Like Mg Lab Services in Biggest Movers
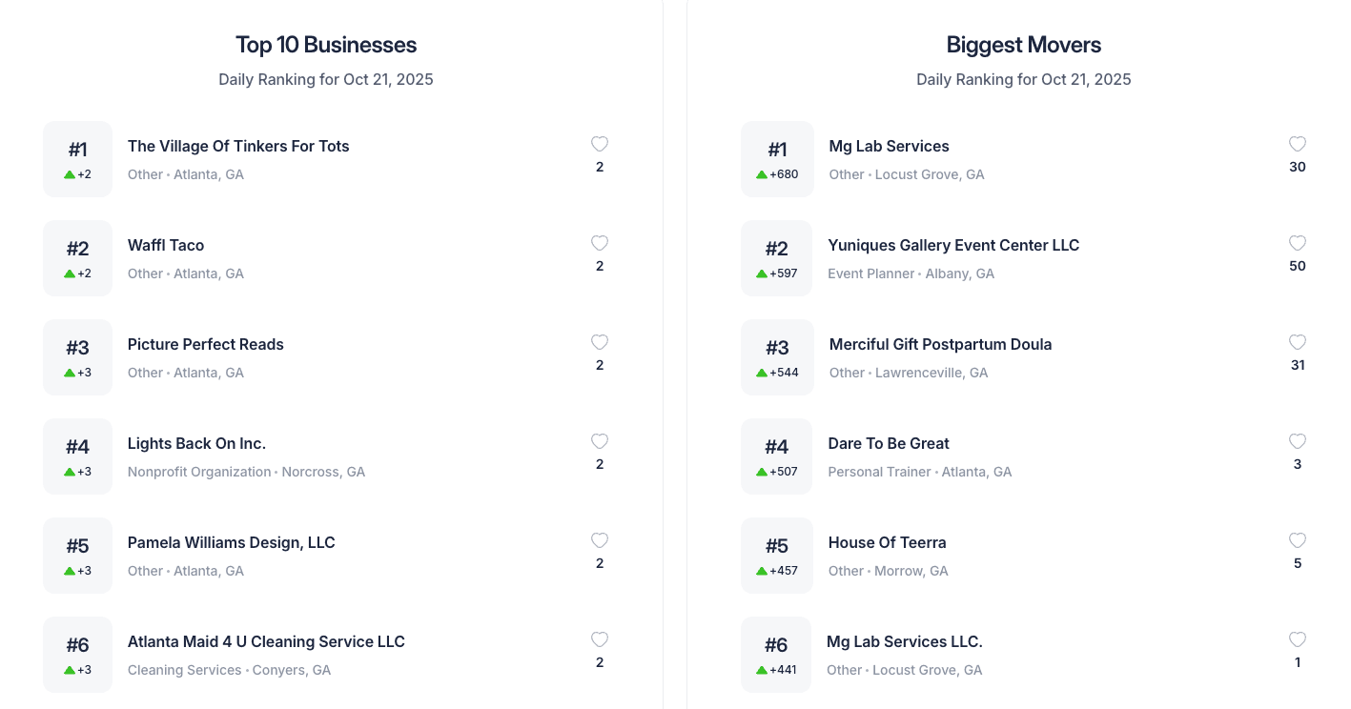This screenshot has height=709, width=1351. pos(1298,145)
